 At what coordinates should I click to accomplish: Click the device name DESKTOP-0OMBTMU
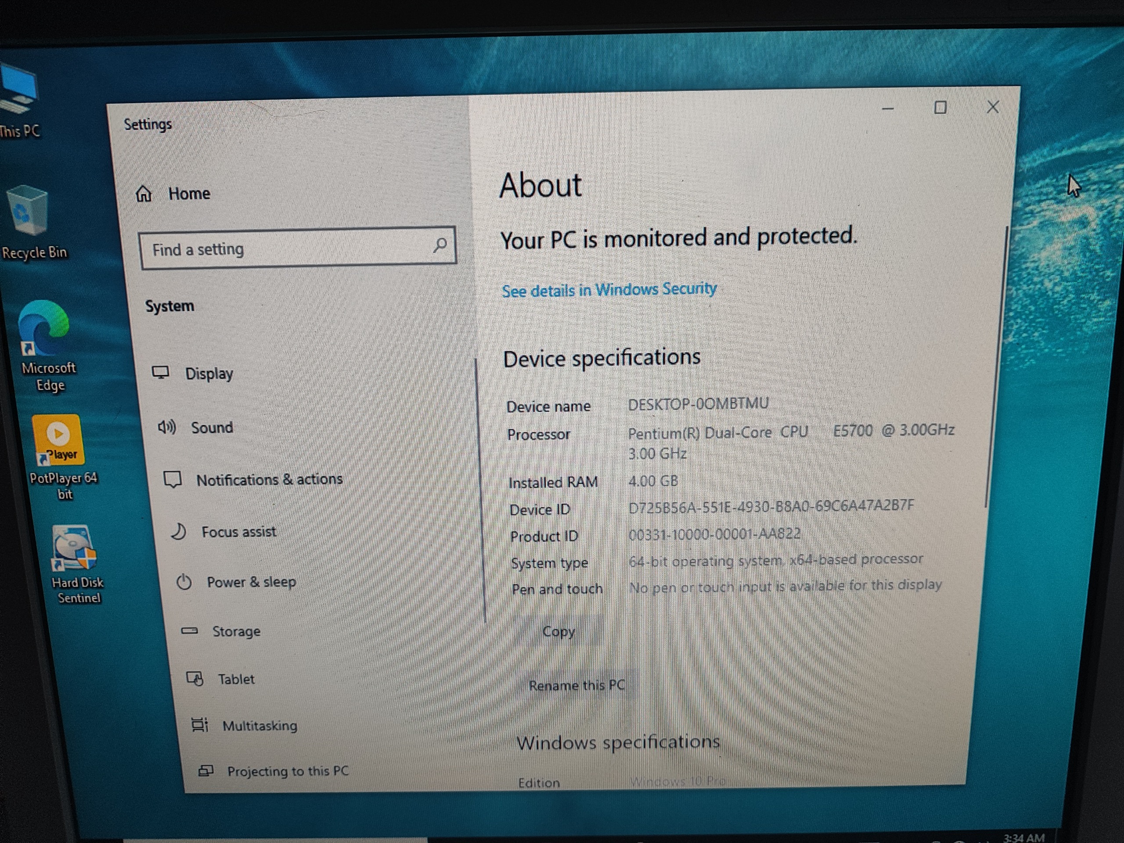point(698,404)
